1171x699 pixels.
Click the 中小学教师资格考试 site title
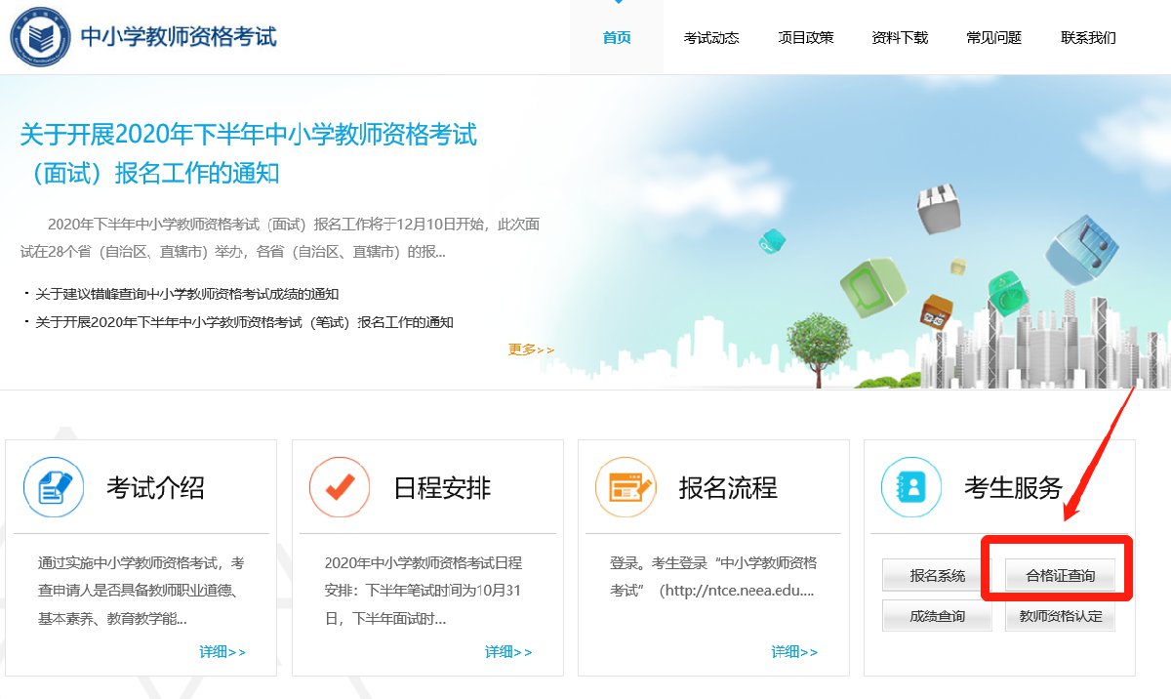(179, 37)
